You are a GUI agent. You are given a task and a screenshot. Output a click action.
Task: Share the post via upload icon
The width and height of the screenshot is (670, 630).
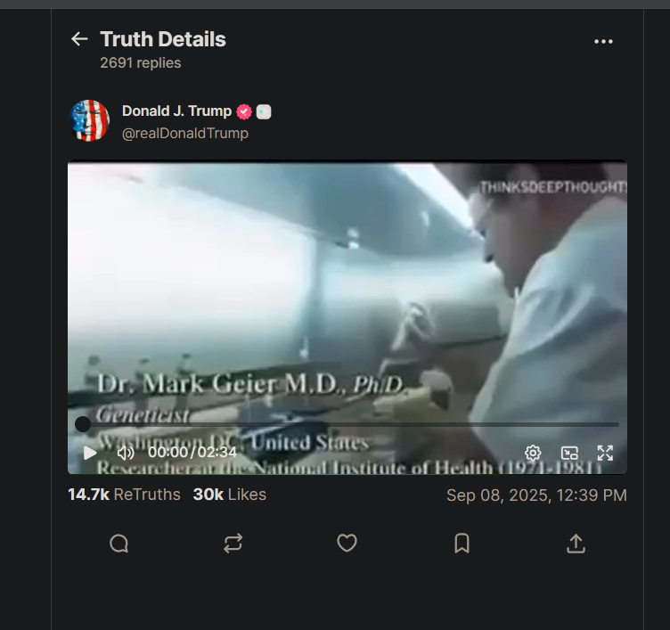576,544
